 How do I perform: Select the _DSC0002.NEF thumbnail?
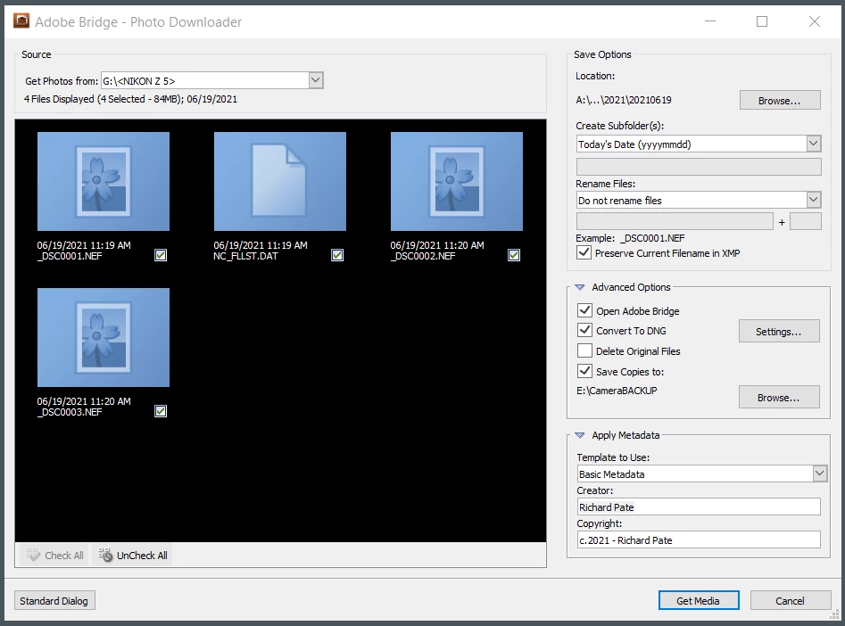pyautogui.click(x=457, y=182)
